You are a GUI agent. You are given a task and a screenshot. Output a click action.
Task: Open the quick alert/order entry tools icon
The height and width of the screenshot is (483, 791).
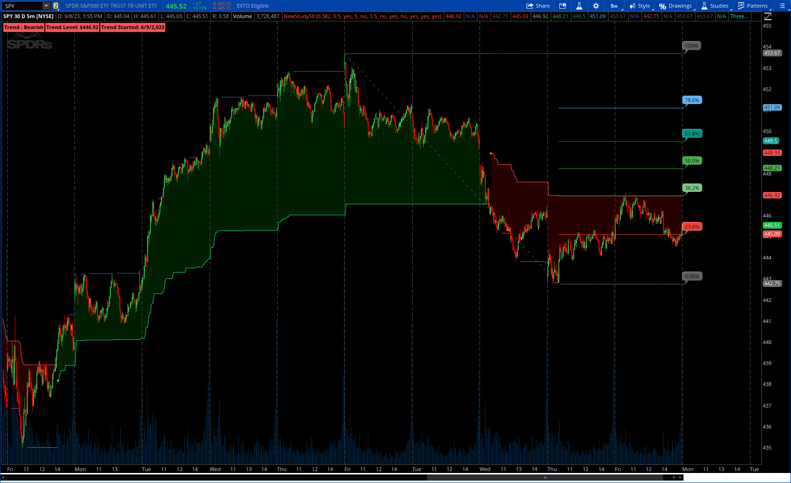coord(563,6)
